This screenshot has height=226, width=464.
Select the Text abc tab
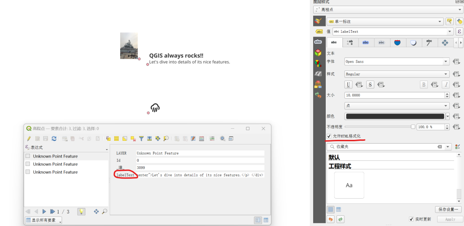(335, 43)
